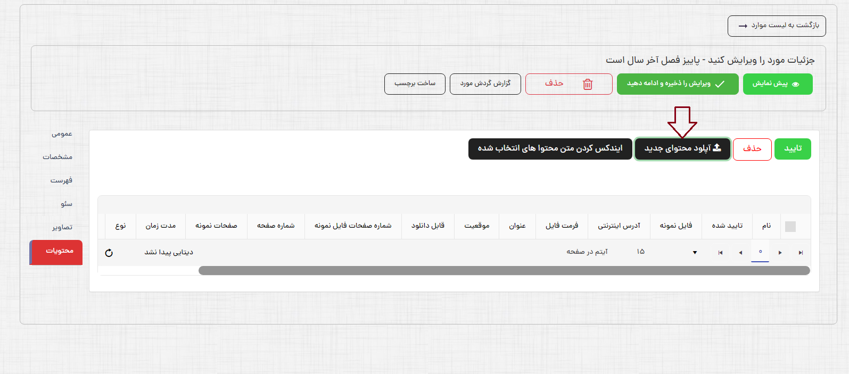This screenshot has height=374, width=849.
Task: Click the green تایید button
Action: click(793, 149)
